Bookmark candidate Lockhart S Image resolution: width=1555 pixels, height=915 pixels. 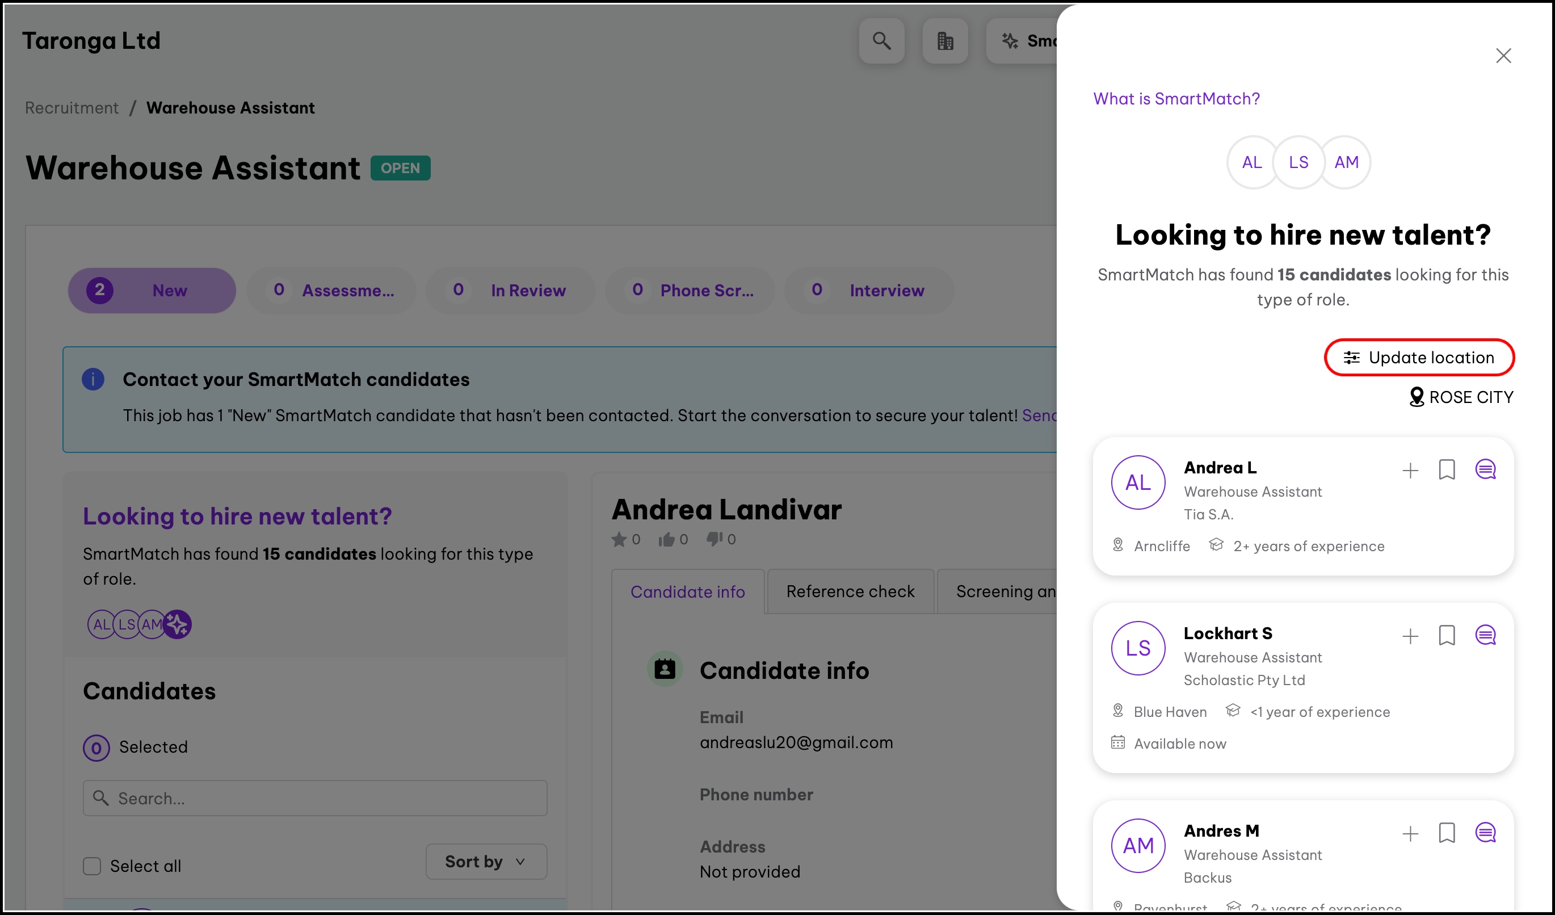tap(1447, 635)
